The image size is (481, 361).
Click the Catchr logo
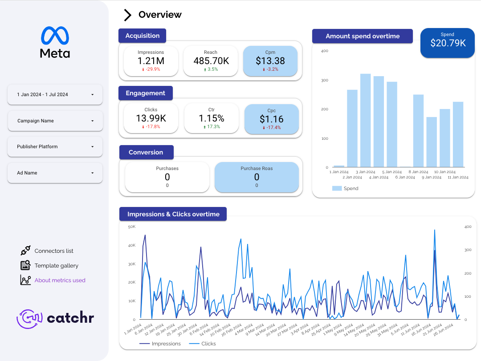(x=55, y=318)
